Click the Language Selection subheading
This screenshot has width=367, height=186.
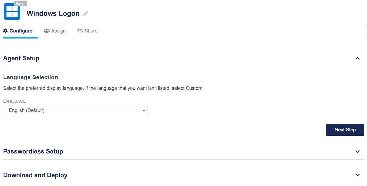coord(30,77)
